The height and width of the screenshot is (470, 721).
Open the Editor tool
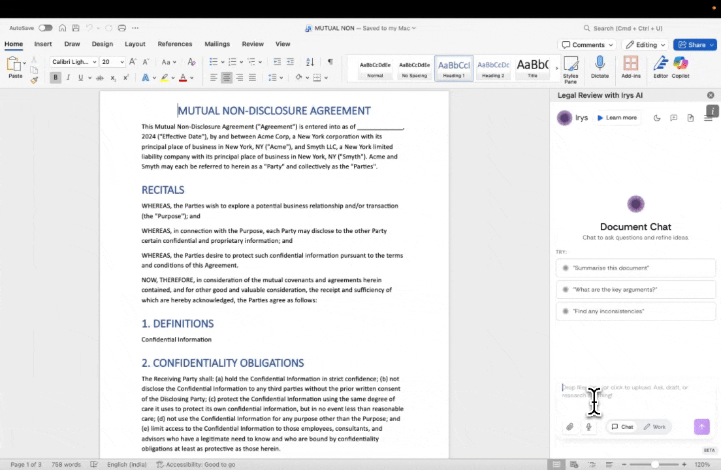pos(661,67)
